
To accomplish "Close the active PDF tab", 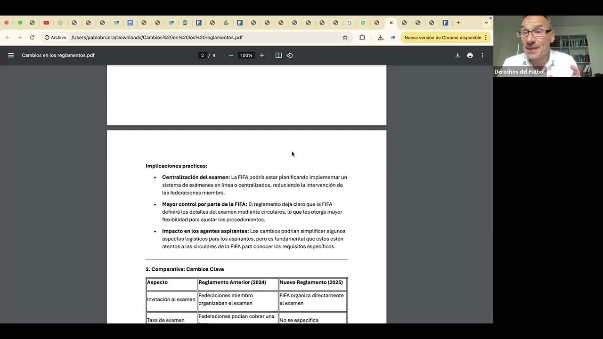I will click(391, 23).
